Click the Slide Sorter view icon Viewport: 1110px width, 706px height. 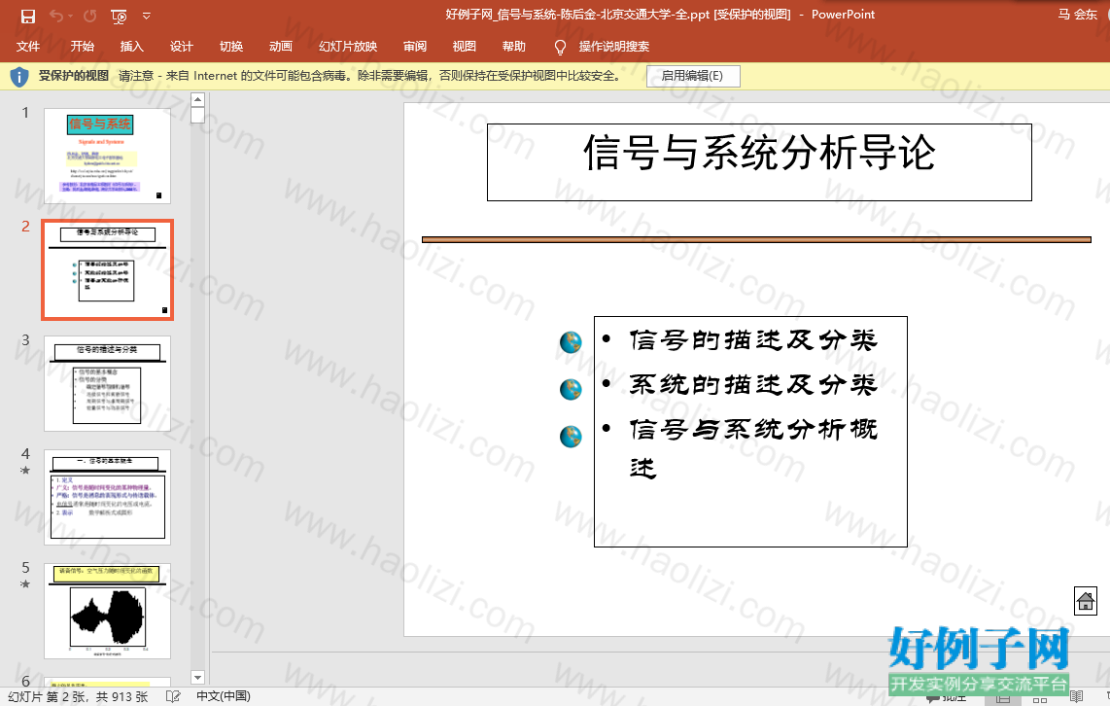point(1039,698)
